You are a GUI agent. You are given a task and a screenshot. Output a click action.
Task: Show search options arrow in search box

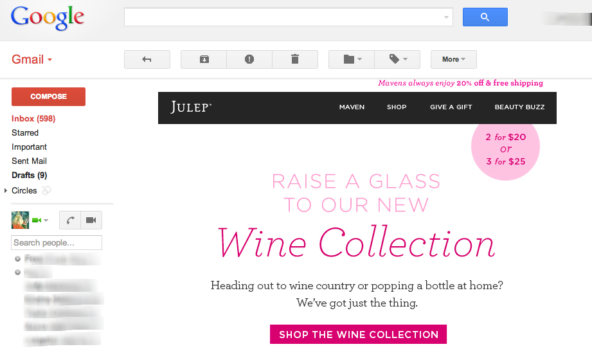[x=447, y=17]
